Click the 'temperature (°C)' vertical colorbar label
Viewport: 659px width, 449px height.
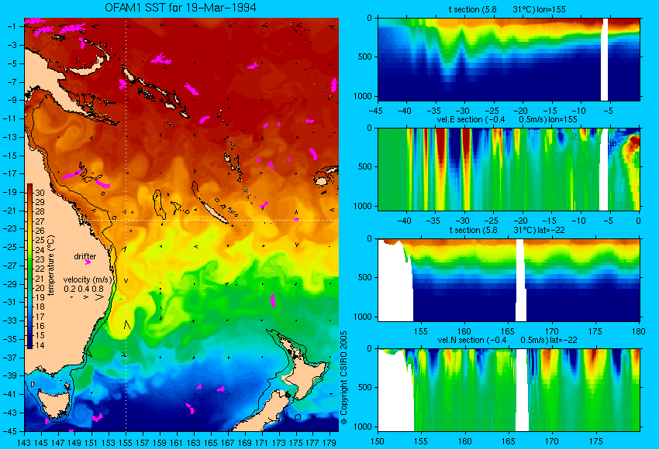click(x=51, y=266)
